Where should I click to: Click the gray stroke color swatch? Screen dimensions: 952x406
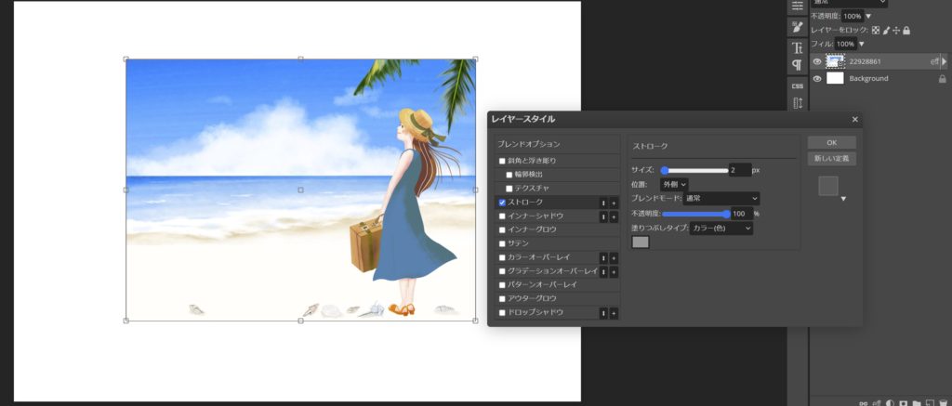pyautogui.click(x=641, y=242)
